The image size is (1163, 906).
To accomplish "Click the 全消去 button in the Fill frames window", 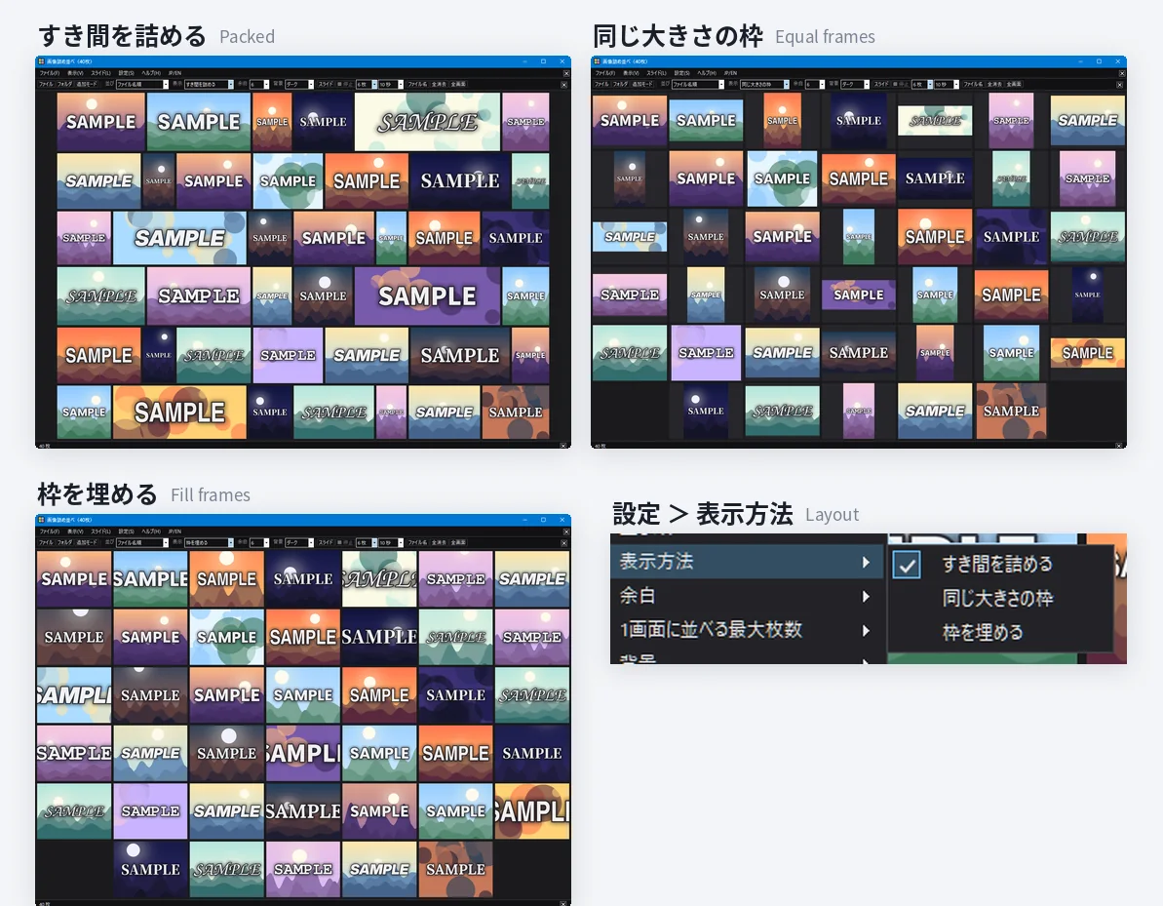I will tap(439, 543).
